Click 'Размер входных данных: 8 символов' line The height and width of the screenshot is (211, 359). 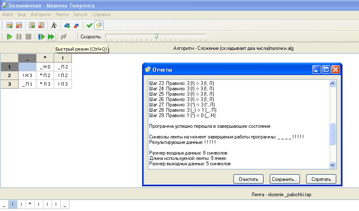pyautogui.click(x=188, y=153)
